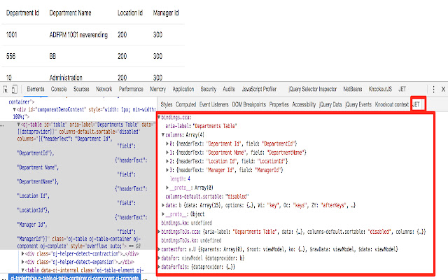The width and height of the screenshot is (448, 280).
Task: Select the Event Listeners sidebar tab
Action: (214, 104)
